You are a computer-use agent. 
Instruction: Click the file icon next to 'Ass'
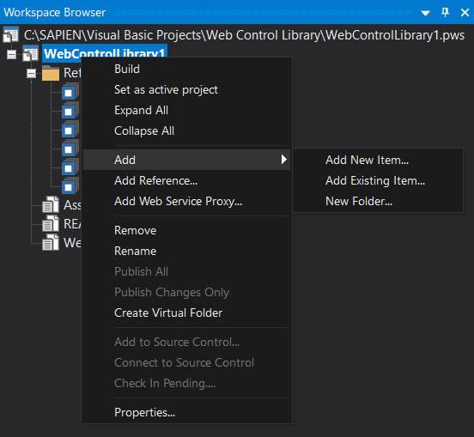(51, 204)
